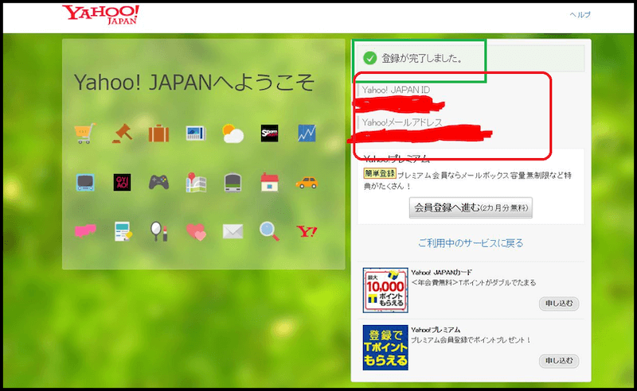Click 申し込む for Yahoo! JAPANカード
Screen dimensions: 637x391
coord(559,304)
